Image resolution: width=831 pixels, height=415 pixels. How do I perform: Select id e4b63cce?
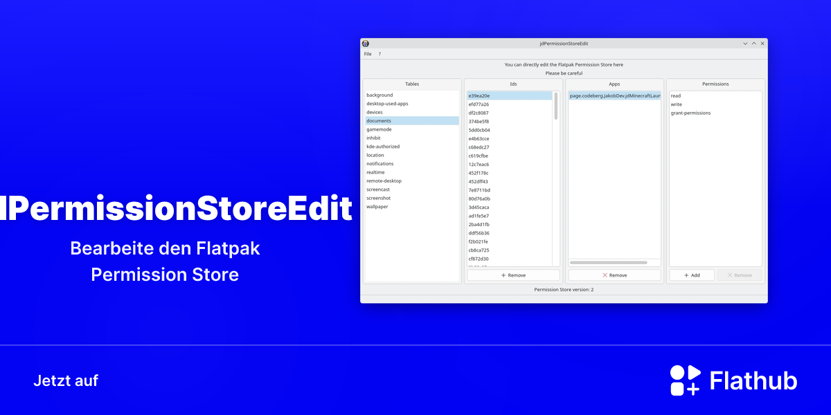510,138
